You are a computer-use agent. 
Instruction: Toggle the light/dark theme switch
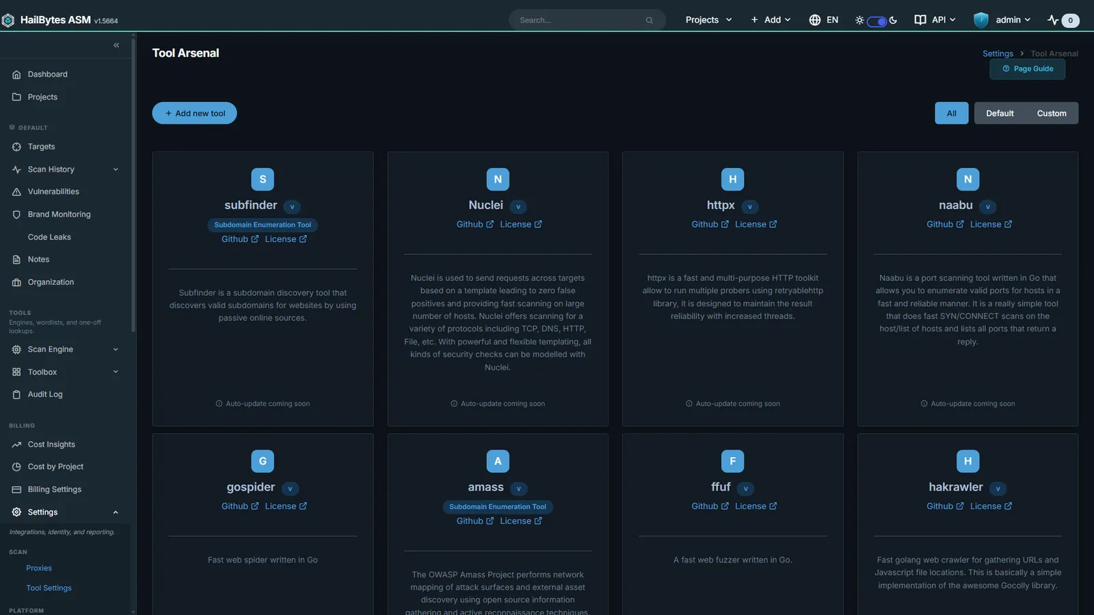[x=877, y=20]
